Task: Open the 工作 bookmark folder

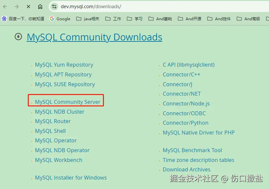Action: 113,19
